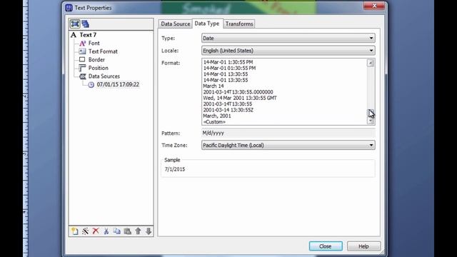The width and height of the screenshot is (457, 257).
Task: Open the Border node
Action: tap(96, 60)
